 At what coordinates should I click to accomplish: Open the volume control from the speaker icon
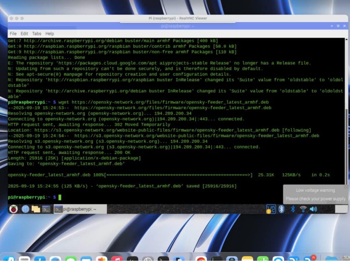(314, 209)
